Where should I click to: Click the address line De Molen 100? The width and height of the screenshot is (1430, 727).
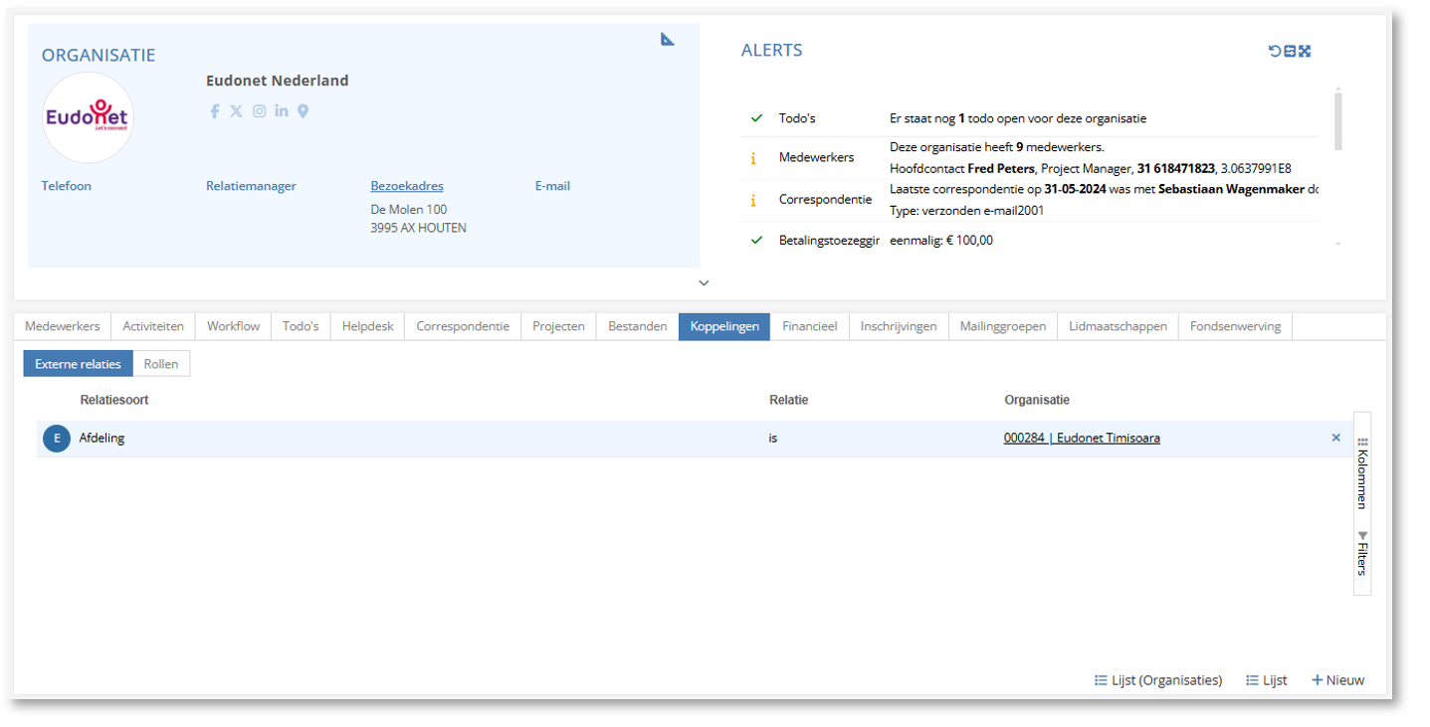coord(409,210)
